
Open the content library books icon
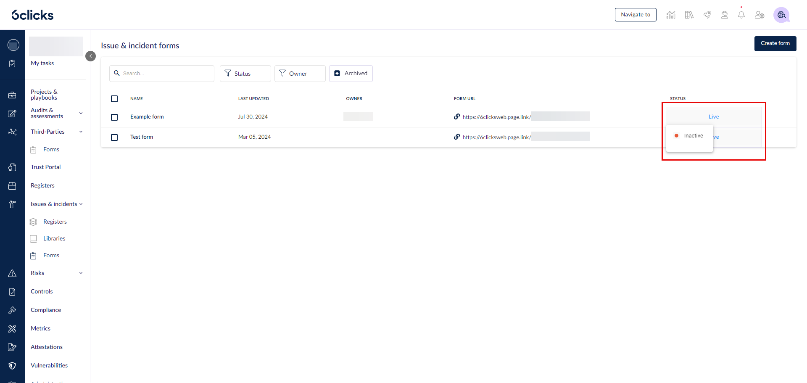tap(689, 15)
